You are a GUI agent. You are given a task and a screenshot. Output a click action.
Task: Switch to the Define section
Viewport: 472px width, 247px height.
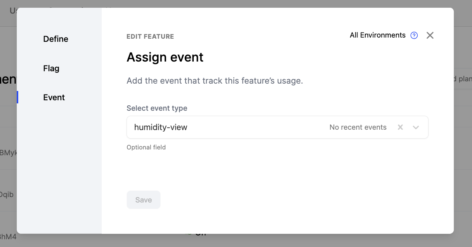click(x=56, y=39)
